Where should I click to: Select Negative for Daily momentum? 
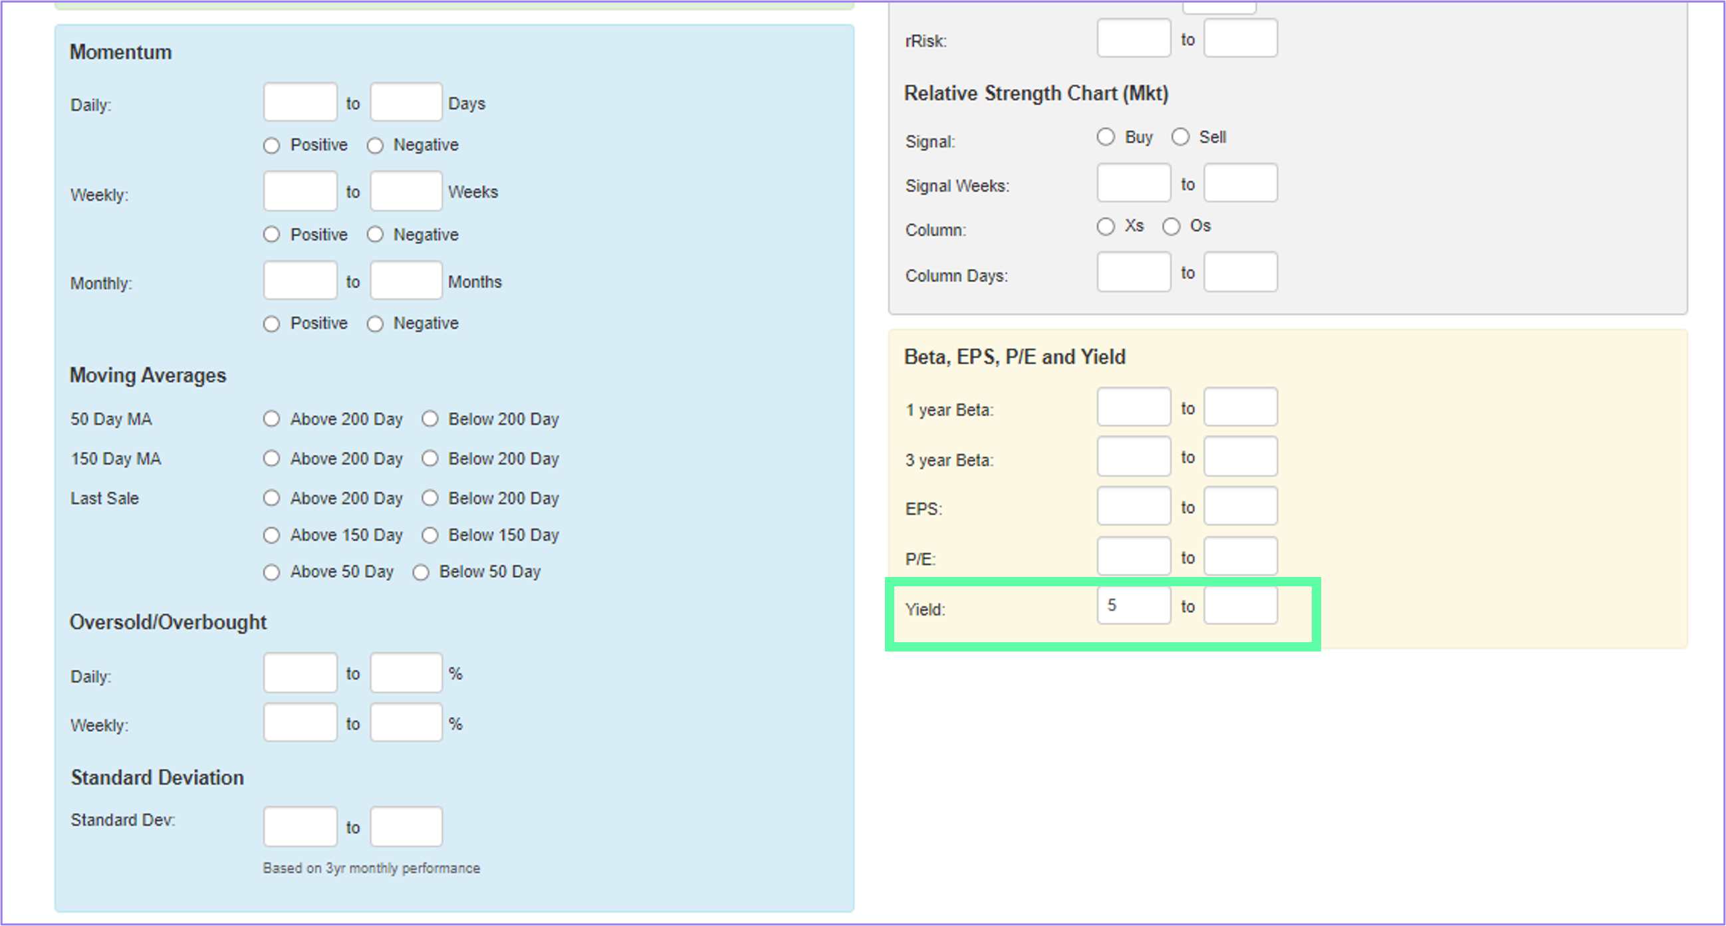375,146
